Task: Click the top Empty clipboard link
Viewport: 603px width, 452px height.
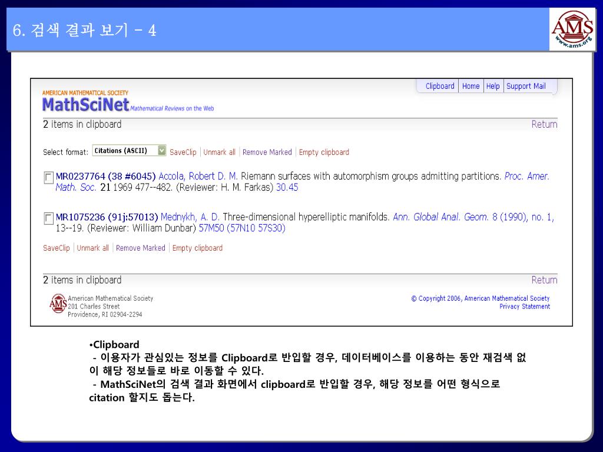Action: (324, 152)
